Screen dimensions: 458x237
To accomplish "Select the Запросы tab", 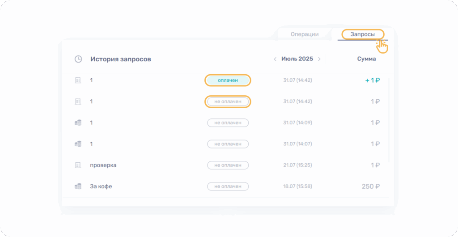I will click(363, 34).
